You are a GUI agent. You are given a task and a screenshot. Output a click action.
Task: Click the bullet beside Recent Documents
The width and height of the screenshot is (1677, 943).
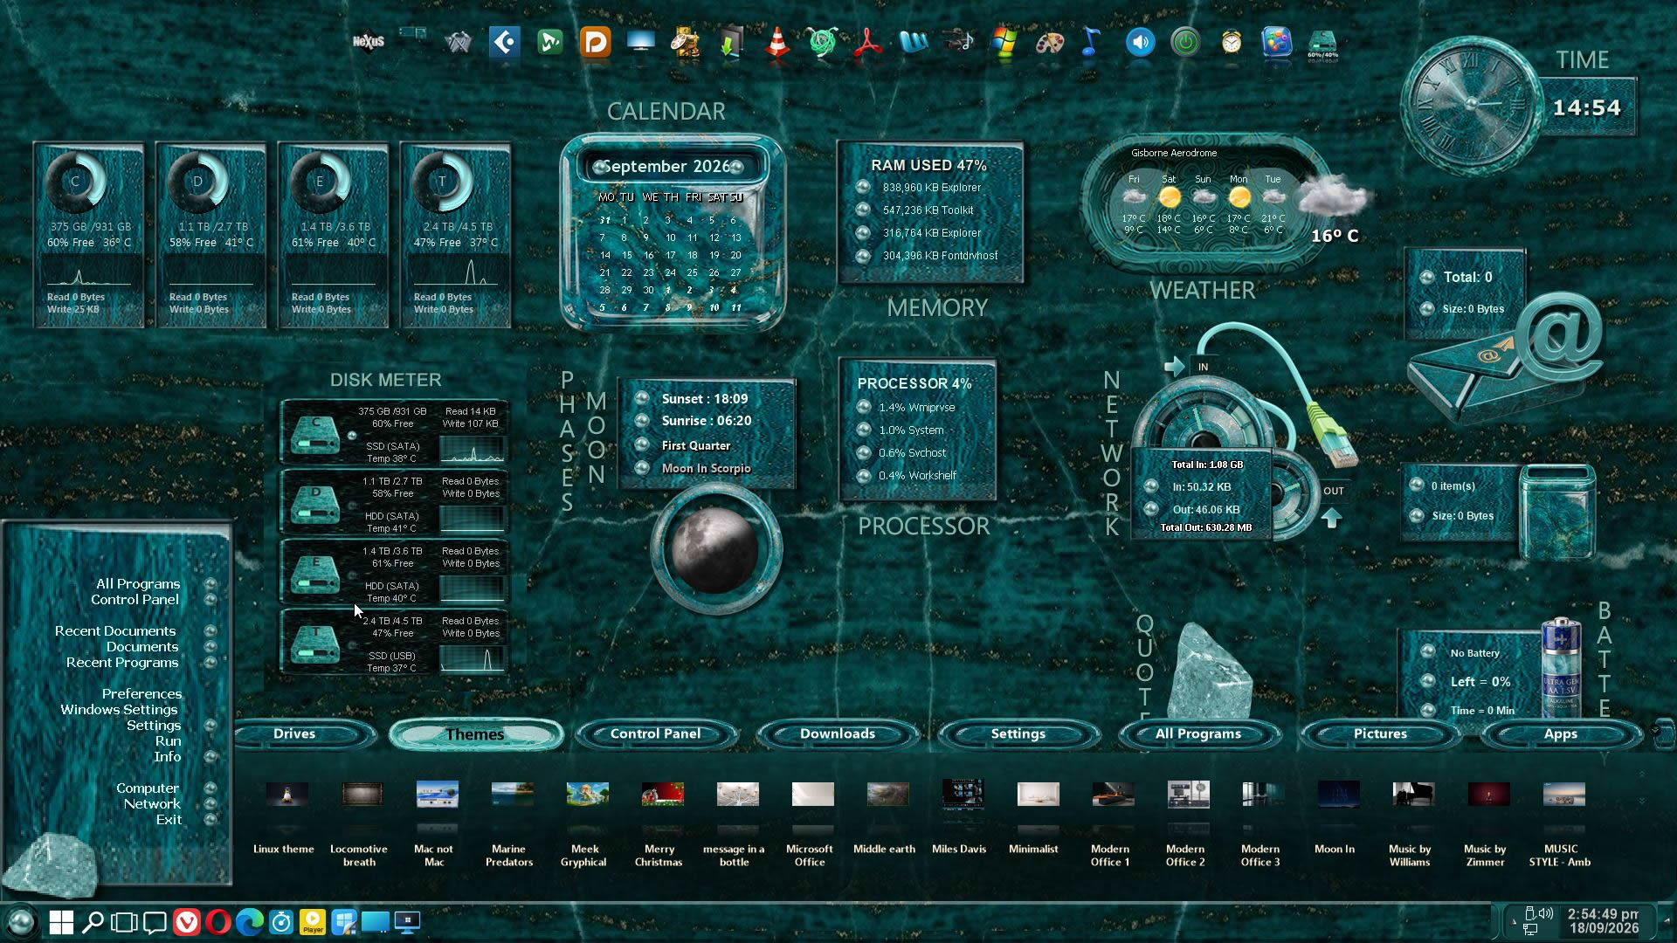click(210, 630)
